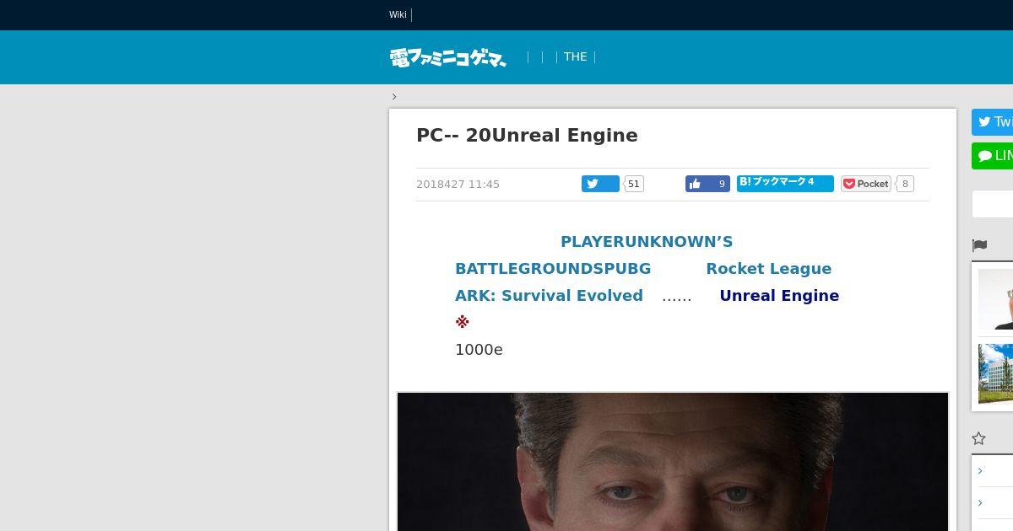Screen dimensions: 1013x531
Task: Open the Rocket League link
Action: [x=769, y=269]
